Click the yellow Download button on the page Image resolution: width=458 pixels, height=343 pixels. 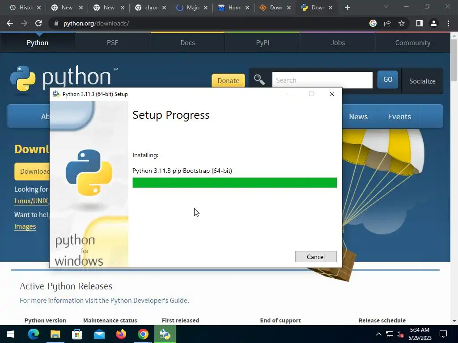click(x=32, y=171)
